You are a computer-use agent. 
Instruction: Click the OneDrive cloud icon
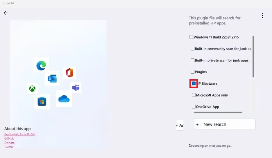pyautogui.click(x=64, y=99)
